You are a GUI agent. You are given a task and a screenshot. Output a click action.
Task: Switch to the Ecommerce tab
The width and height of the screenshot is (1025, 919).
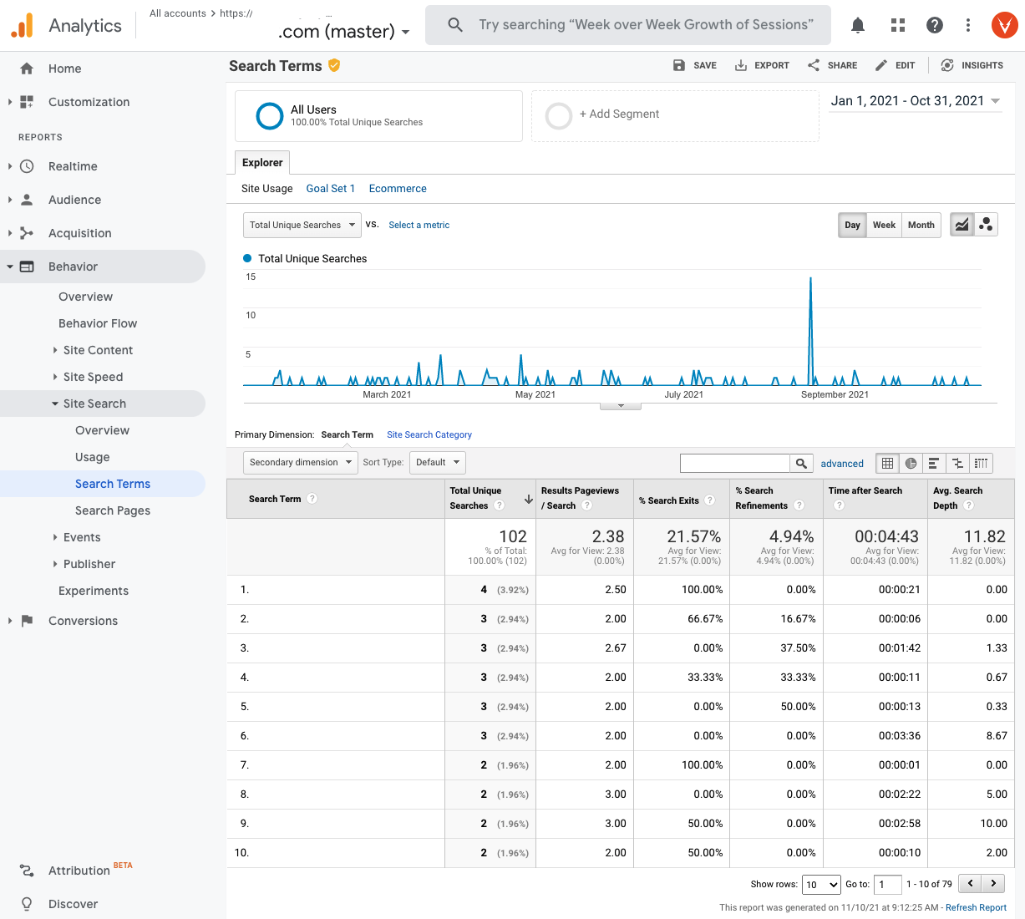point(397,188)
